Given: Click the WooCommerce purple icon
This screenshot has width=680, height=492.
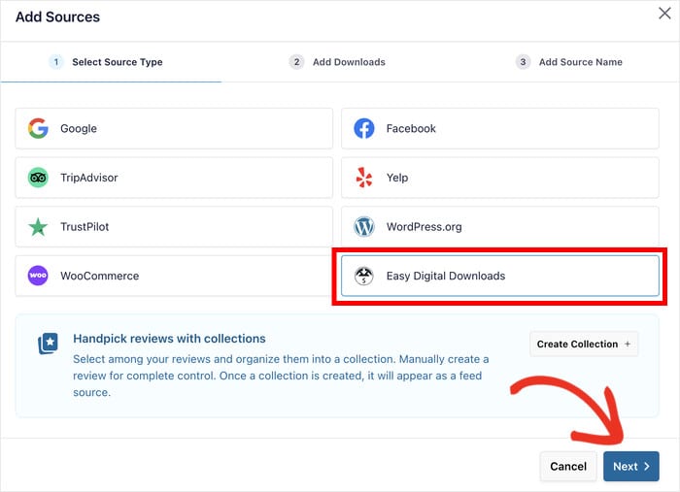Looking at the screenshot, I should (38, 276).
